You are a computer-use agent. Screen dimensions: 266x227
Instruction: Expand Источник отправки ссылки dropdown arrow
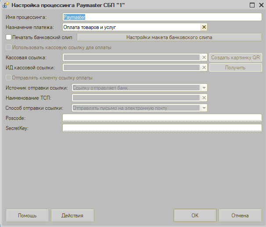(204, 88)
